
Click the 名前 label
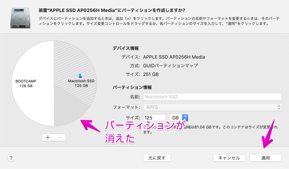[135, 97]
